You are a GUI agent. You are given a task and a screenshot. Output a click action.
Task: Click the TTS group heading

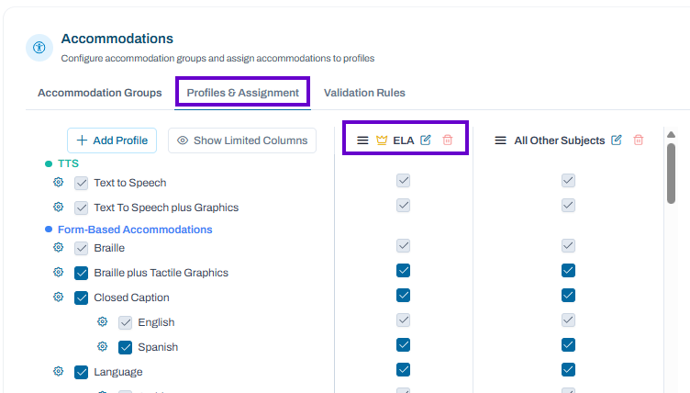point(68,163)
